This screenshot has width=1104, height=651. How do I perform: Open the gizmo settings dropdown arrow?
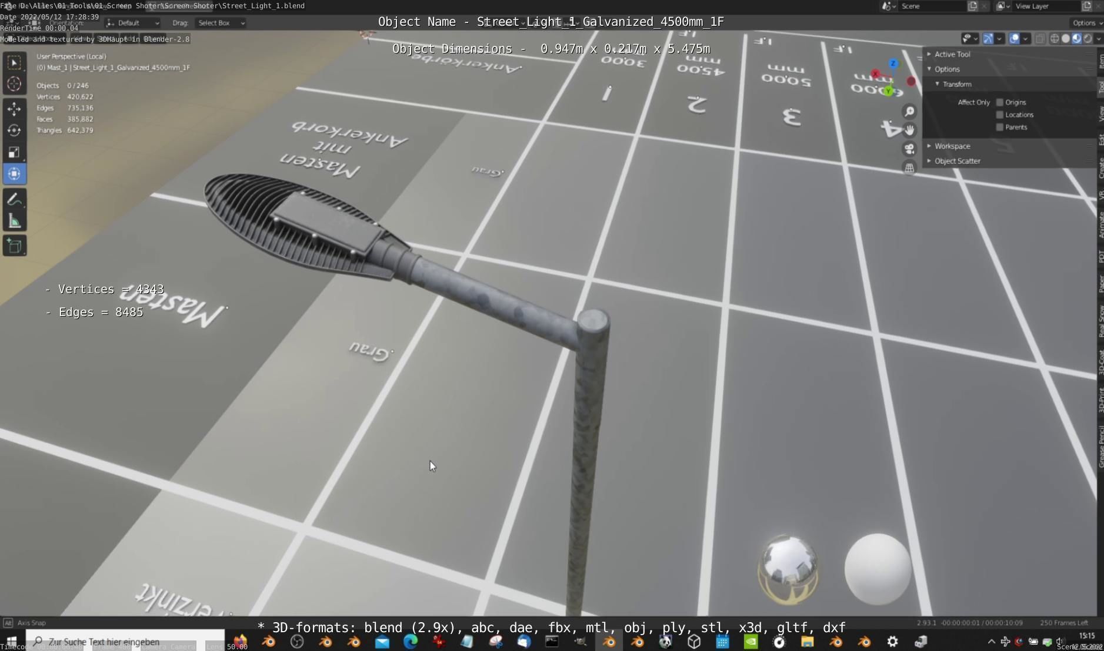point(999,39)
